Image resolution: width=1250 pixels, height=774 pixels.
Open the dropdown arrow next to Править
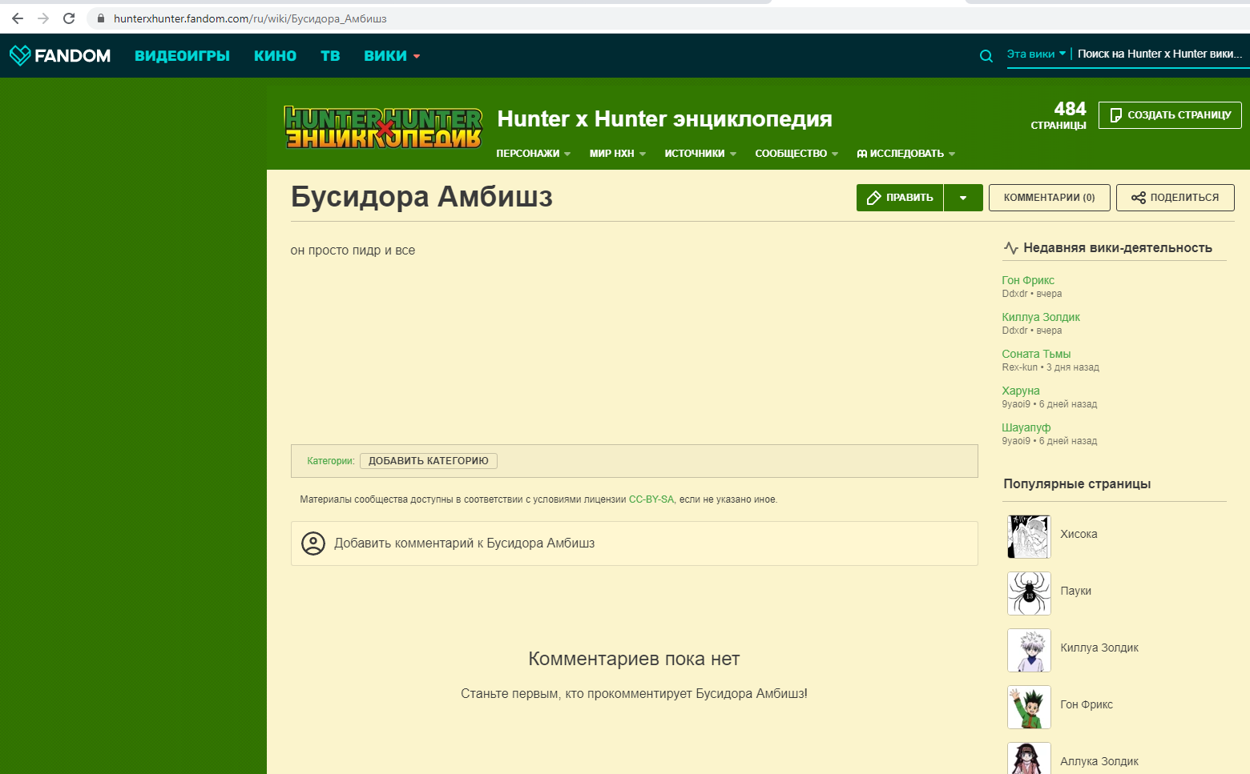click(964, 197)
